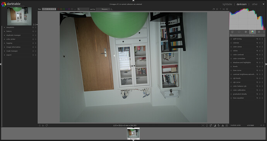The width and height of the screenshot is (267, 141).
Task: Enable the velvia module
Action: pos(231,51)
